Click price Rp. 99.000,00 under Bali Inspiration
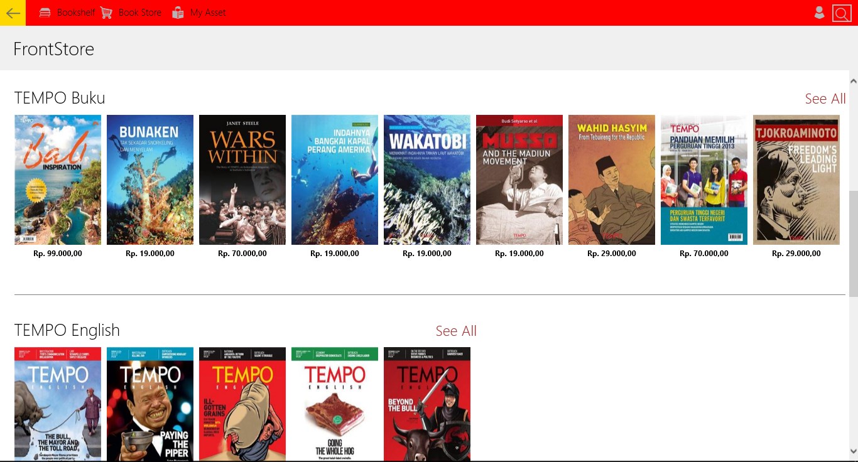 coord(58,254)
